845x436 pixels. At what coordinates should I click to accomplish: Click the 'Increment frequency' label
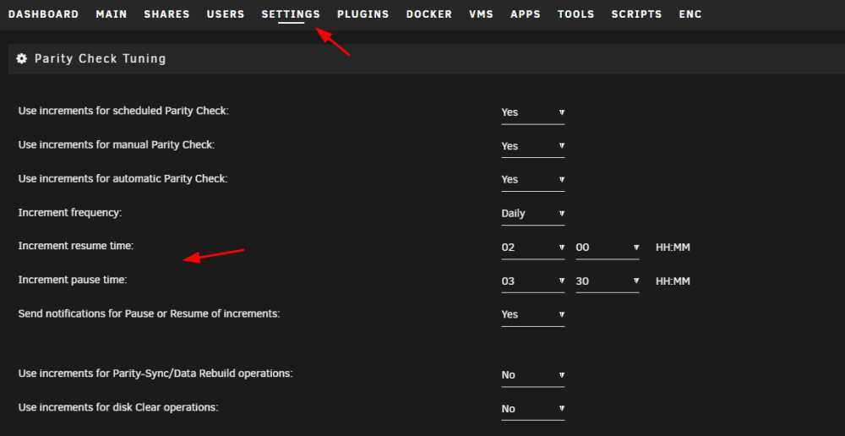(71, 212)
